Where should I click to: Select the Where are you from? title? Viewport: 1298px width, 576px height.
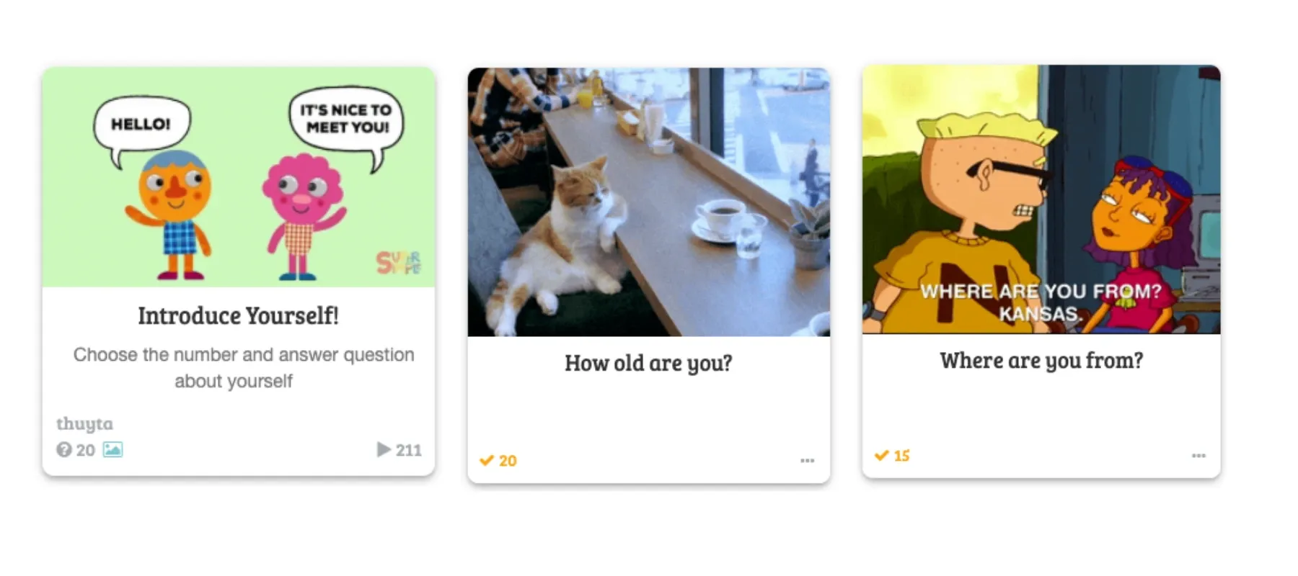[x=1041, y=360]
